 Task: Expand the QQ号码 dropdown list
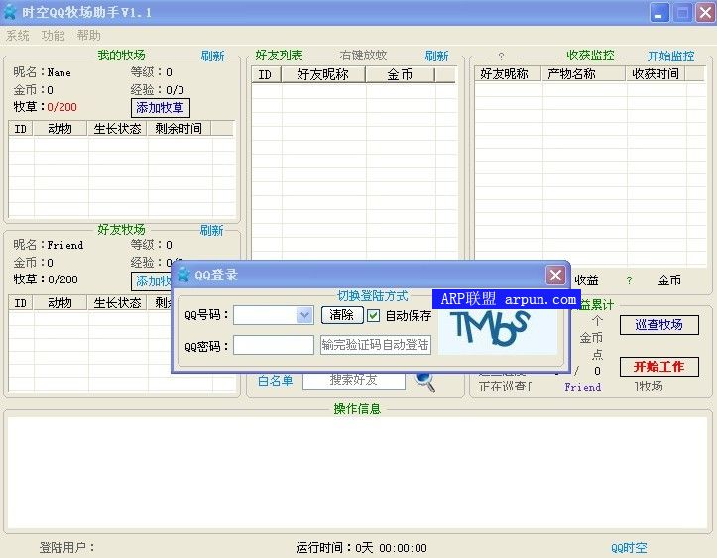(304, 315)
